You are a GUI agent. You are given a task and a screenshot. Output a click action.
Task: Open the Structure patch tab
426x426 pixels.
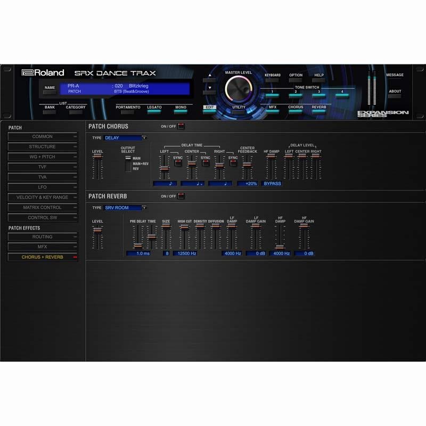43,147
